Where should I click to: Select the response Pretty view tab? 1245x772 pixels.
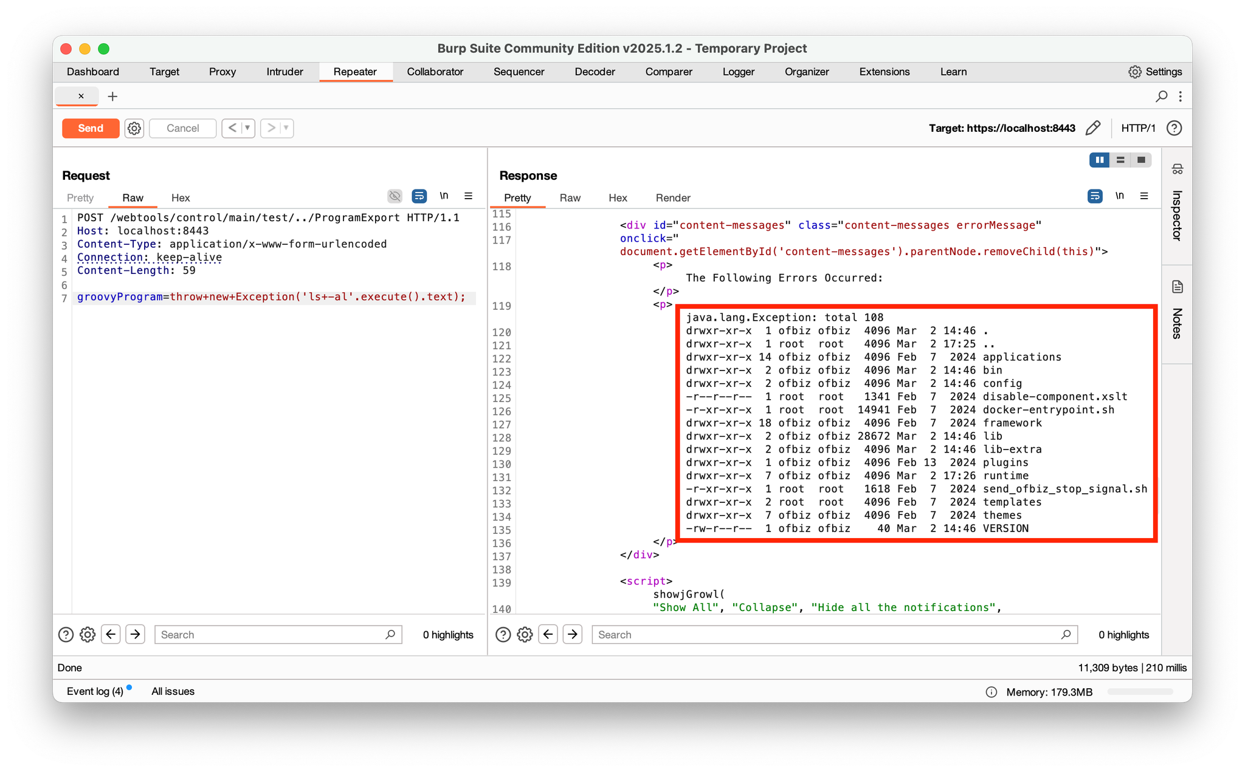(517, 198)
